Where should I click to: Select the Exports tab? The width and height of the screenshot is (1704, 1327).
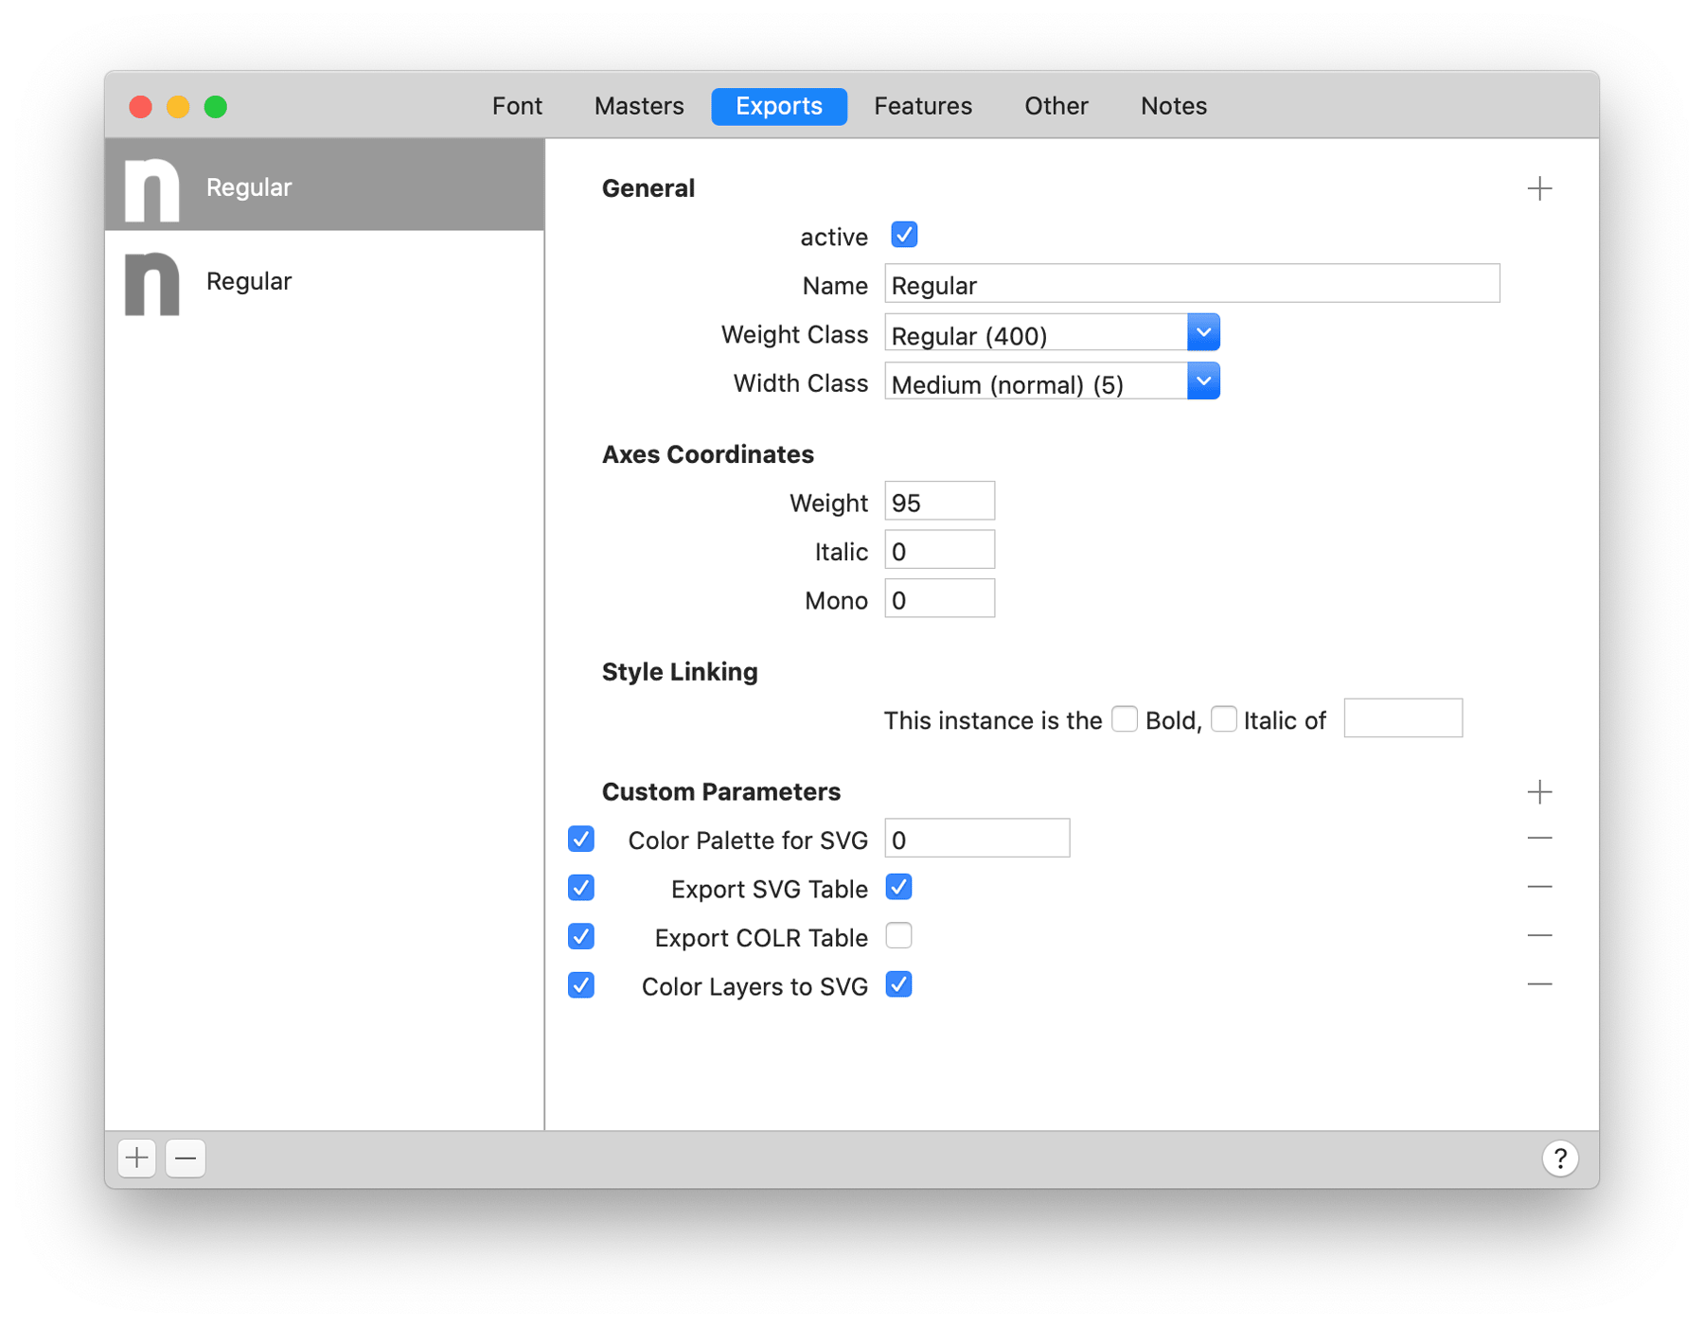(x=779, y=106)
